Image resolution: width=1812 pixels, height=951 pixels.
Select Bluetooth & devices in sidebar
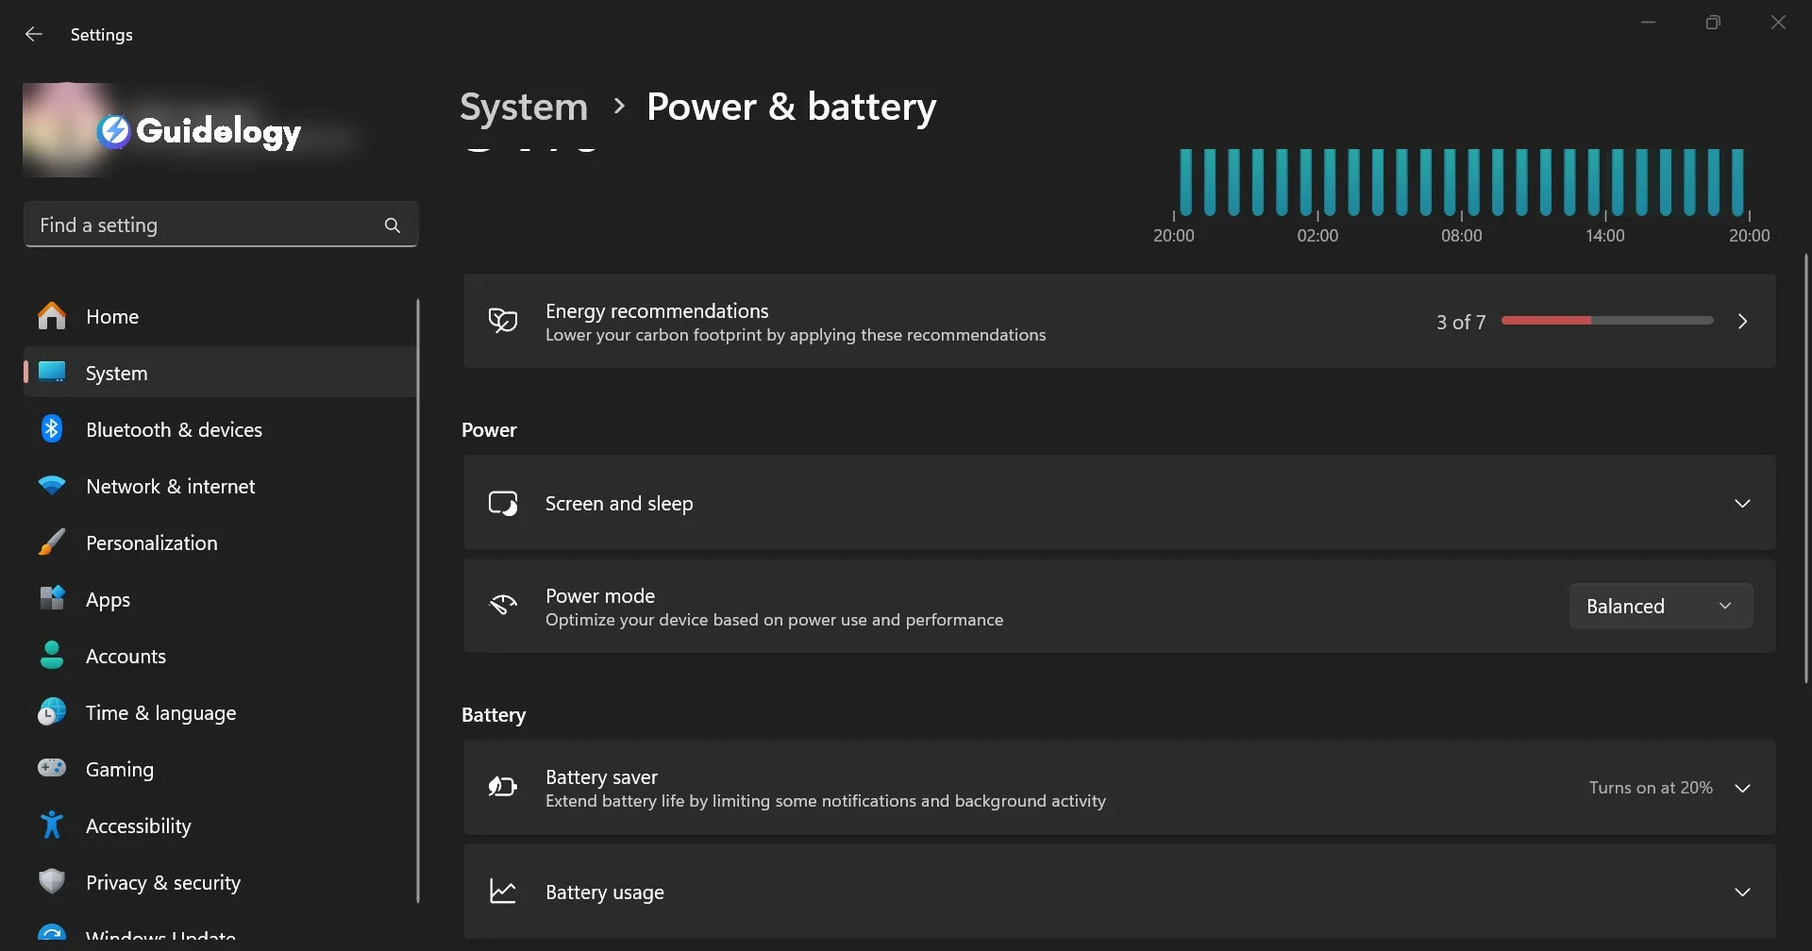coord(219,429)
